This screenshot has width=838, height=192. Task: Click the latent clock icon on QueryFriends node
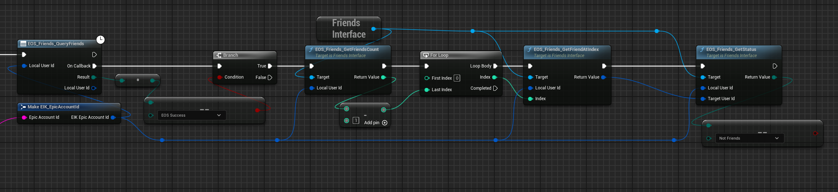tap(101, 39)
